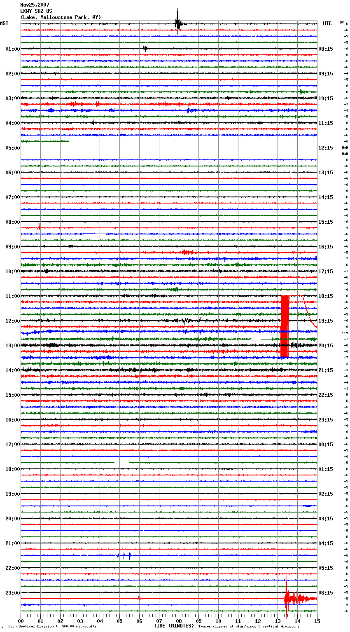Select the 09:00 MST time label

pyautogui.click(x=13, y=247)
